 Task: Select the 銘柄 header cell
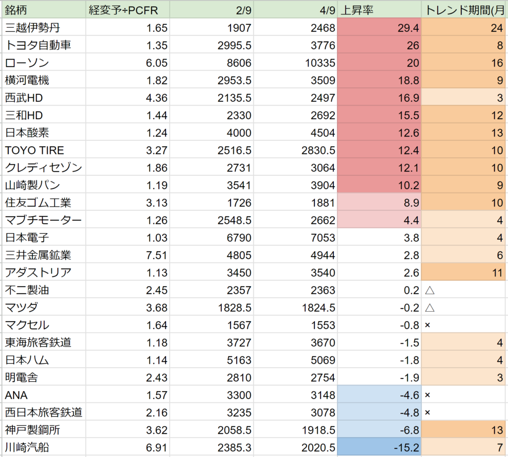pos(44,10)
